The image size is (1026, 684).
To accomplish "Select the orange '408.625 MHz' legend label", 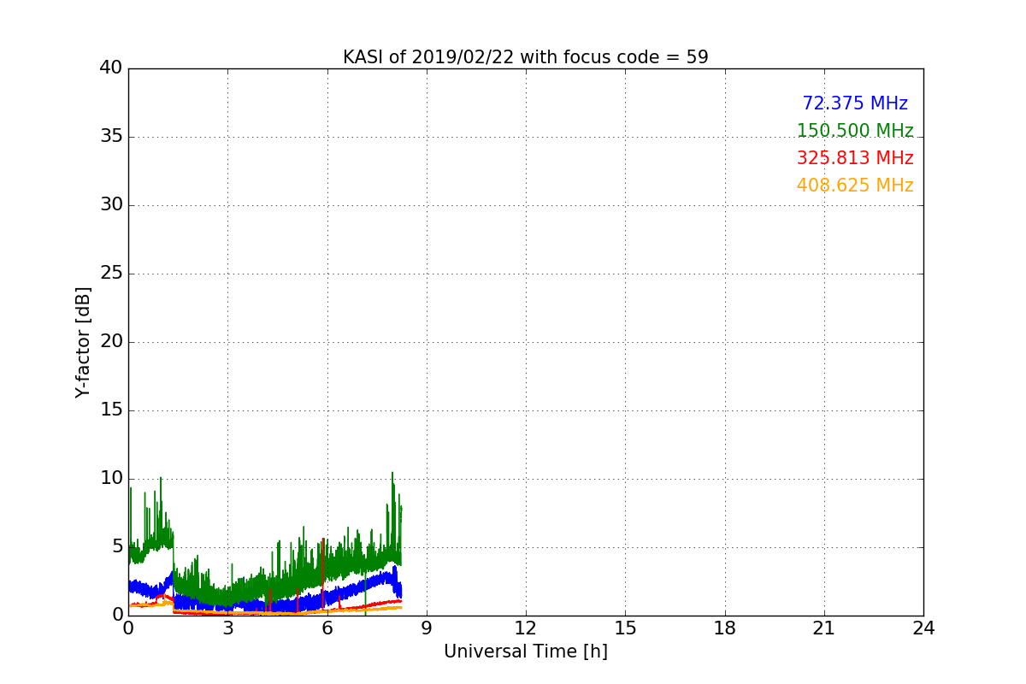I will click(855, 186).
